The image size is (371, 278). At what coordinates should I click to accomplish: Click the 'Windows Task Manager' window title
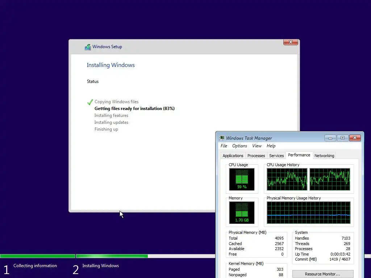coord(249,138)
